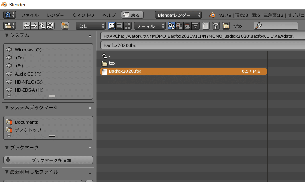Switch to short list display mode
The width and height of the screenshot is (305, 182).
click(112, 26)
